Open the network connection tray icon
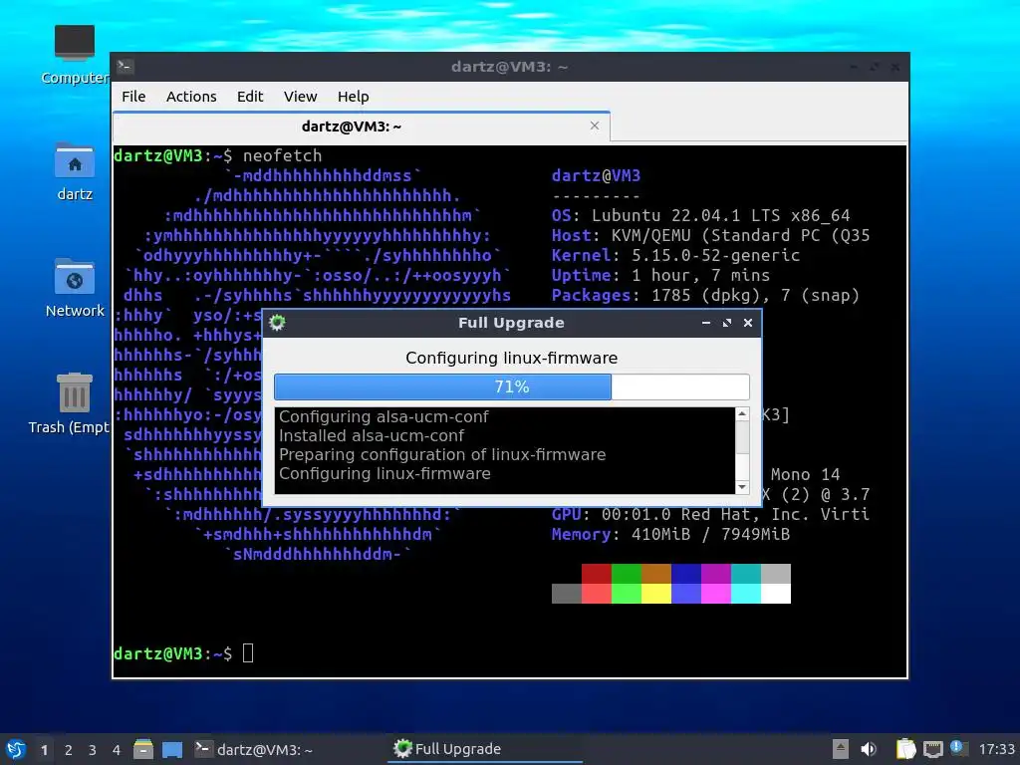1020x765 pixels. click(x=932, y=749)
